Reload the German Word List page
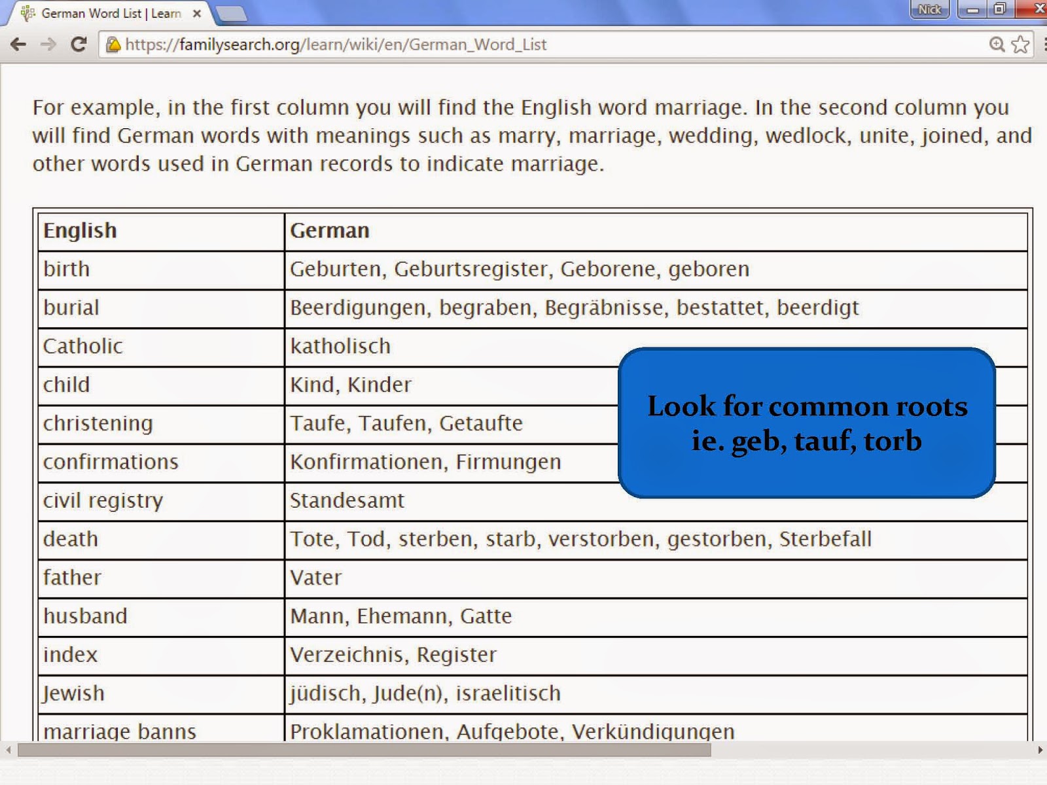The height and width of the screenshot is (785, 1047). tap(79, 44)
